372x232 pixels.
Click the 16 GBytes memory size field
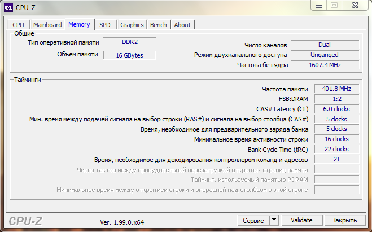coord(129,55)
